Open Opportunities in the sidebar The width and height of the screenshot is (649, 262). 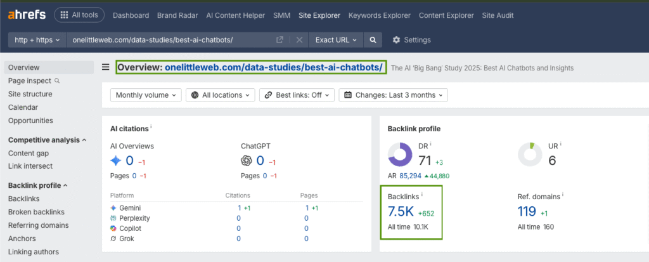tap(30, 121)
